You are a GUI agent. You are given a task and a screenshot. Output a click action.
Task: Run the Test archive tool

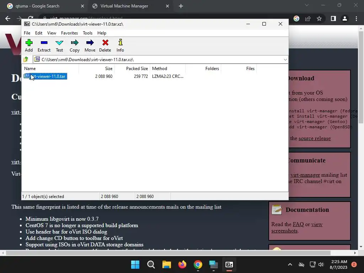click(x=59, y=45)
